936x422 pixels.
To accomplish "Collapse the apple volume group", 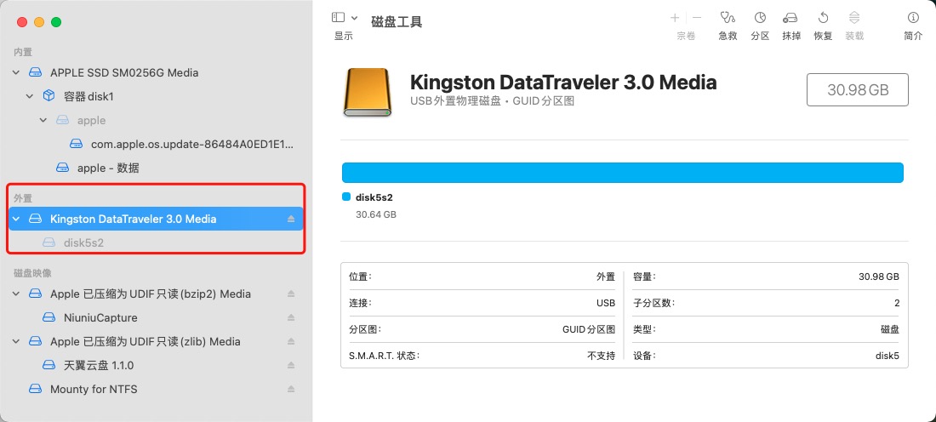I will click(x=43, y=120).
